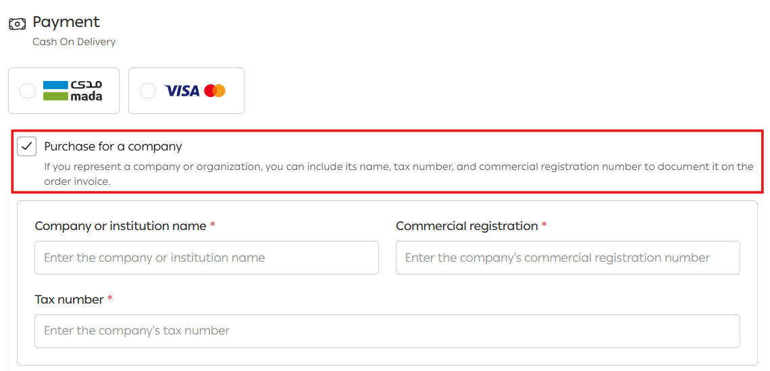Click into the commercial registration number field
The width and height of the screenshot is (770, 371).
pos(567,258)
